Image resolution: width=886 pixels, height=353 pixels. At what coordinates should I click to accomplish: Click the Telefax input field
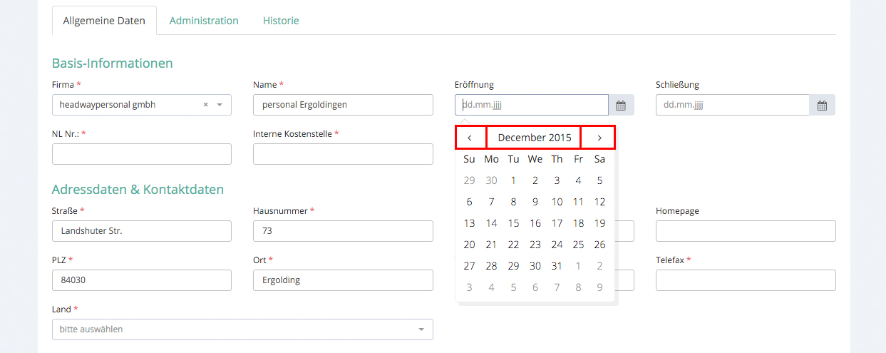click(x=746, y=280)
